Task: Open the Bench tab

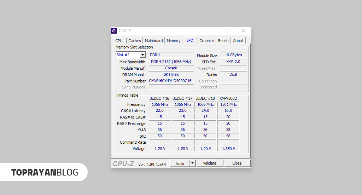Action: 223,41
